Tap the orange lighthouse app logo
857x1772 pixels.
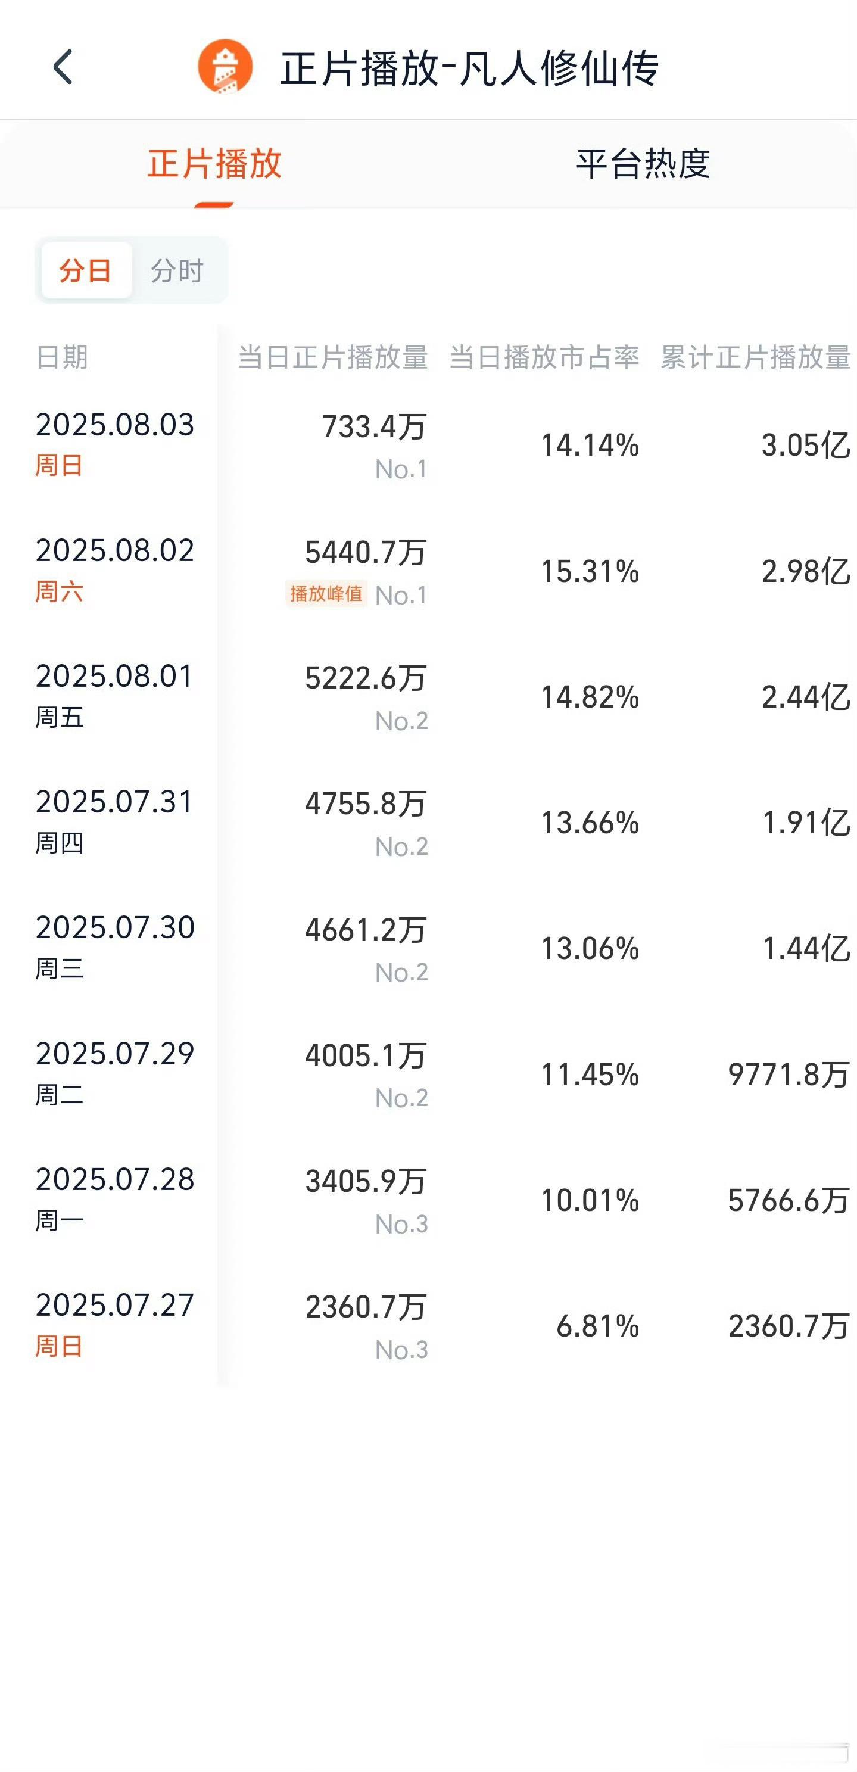tap(225, 66)
